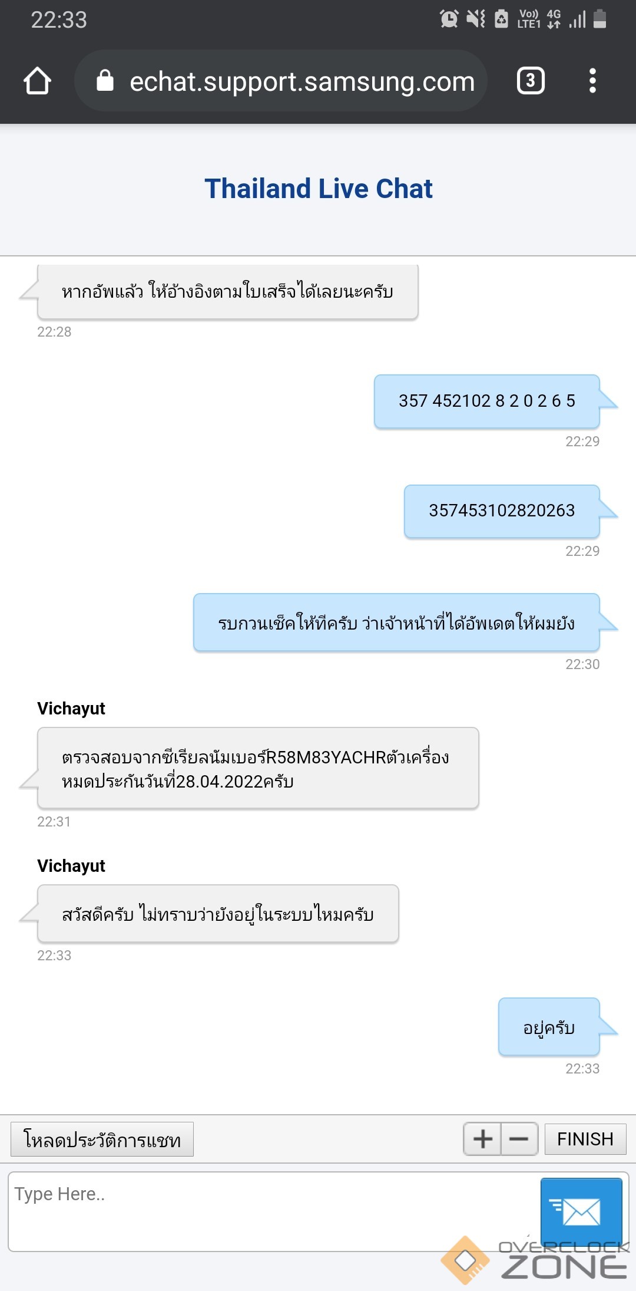
Task: Tap the battery icon in status bar
Action: pos(599,19)
